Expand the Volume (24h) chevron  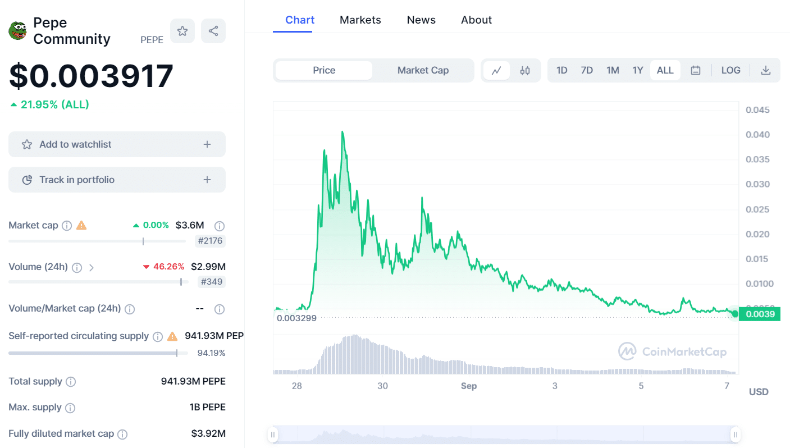tap(92, 267)
